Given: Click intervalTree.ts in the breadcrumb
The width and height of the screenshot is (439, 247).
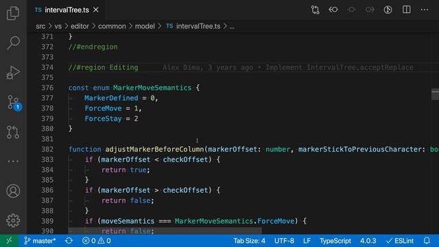Looking at the screenshot, I should (198, 26).
